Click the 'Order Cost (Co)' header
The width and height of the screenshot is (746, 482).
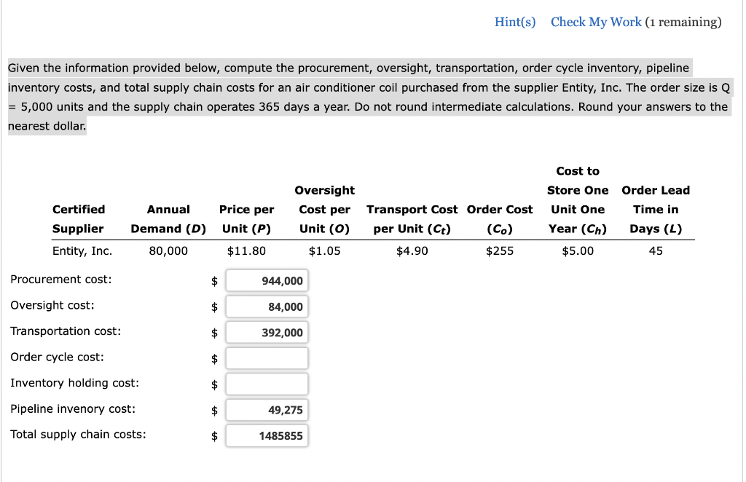(x=500, y=219)
